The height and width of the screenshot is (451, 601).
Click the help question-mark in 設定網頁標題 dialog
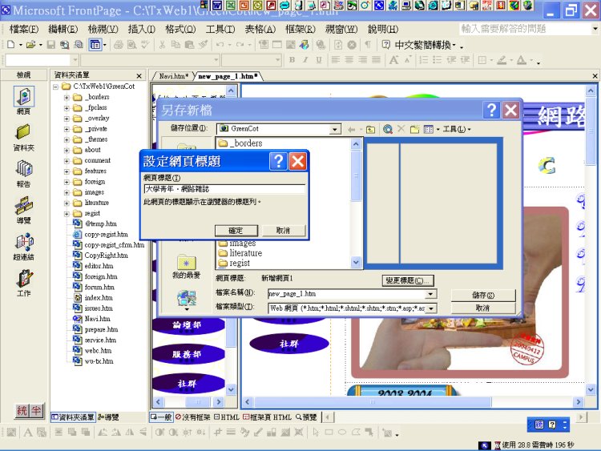(277, 162)
